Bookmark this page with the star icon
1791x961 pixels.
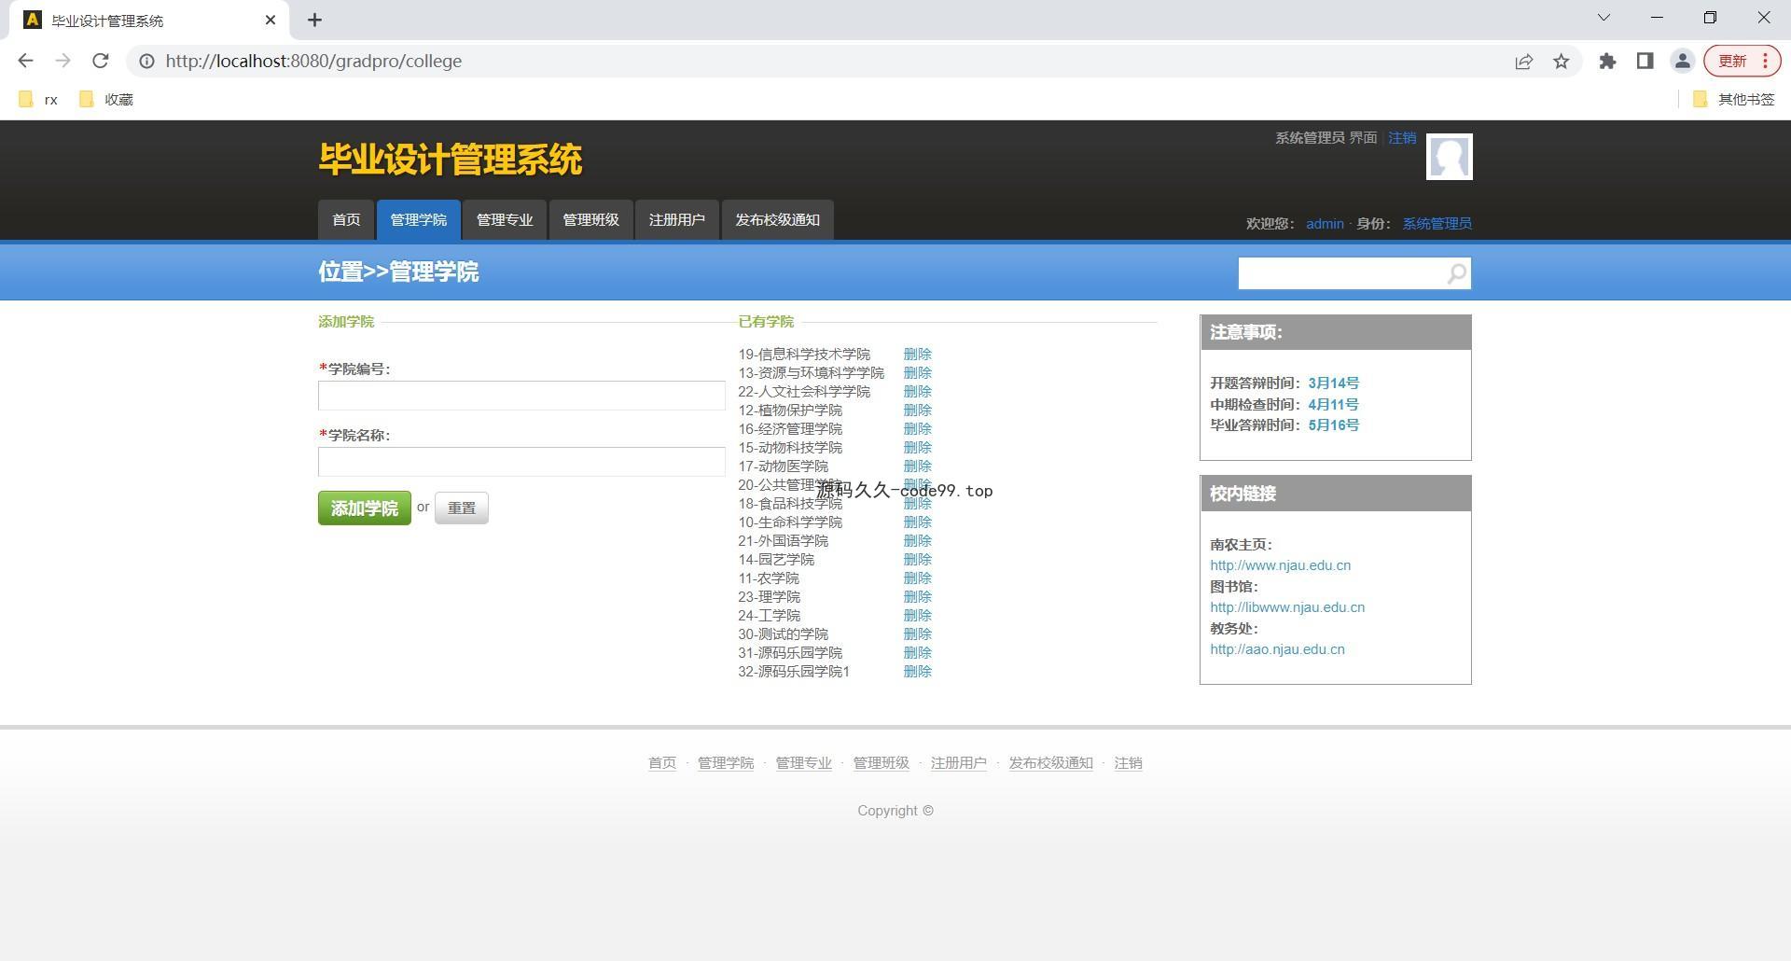pos(1561,62)
